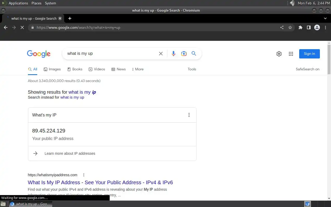331x207 pixels.
Task: Expand the More search filters
Action: coord(138,69)
